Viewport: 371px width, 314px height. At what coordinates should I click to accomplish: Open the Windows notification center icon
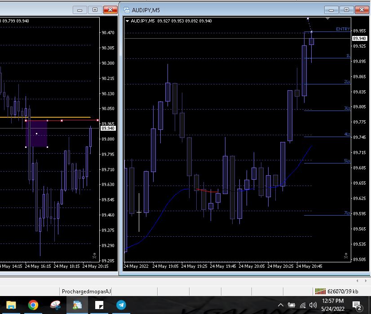pyautogui.click(x=358, y=305)
